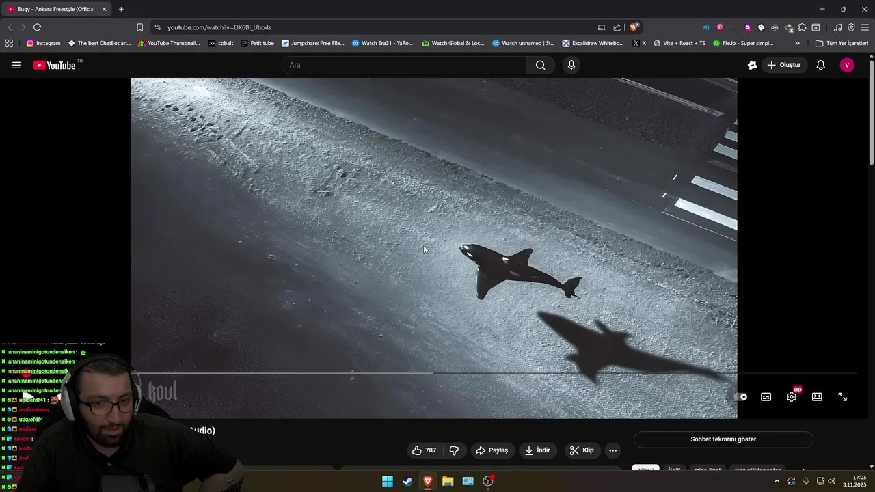875x492 pixels.
Task: Like the video with 787 likes
Action: pyautogui.click(x=424, y=450)
